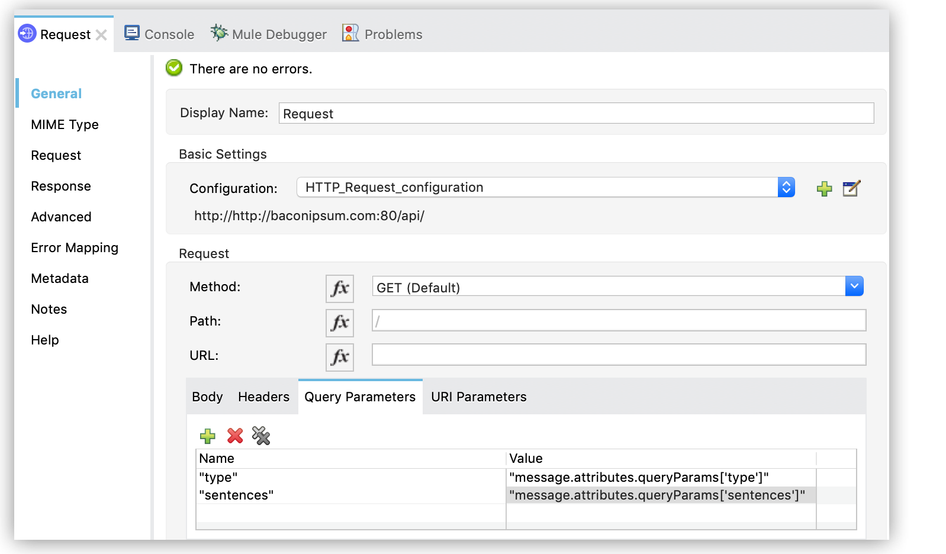Delete selected query parameter with red X
946x554 pixels.
point(235,436)
